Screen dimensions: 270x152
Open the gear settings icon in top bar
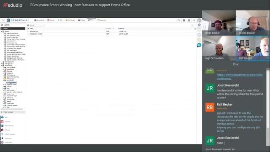click(189, 20)
